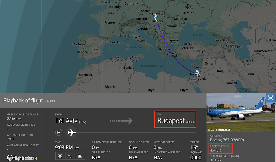276x162 pixels.
Task: Click the airplane marker on the playback progress bar
Action: click(x=72, y=132)
